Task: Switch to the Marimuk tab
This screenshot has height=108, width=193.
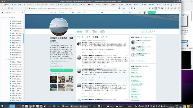Action: pyautogui.click(x=52, y=4)
